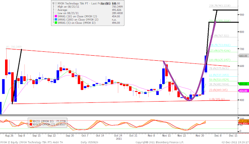Click the 800 price axis label
This screenshot has height=144, width=249.
click(x=242, y=32)
